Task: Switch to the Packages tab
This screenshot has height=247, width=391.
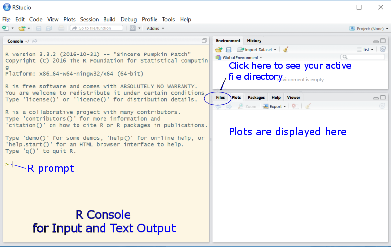Action: pos(256,98)
